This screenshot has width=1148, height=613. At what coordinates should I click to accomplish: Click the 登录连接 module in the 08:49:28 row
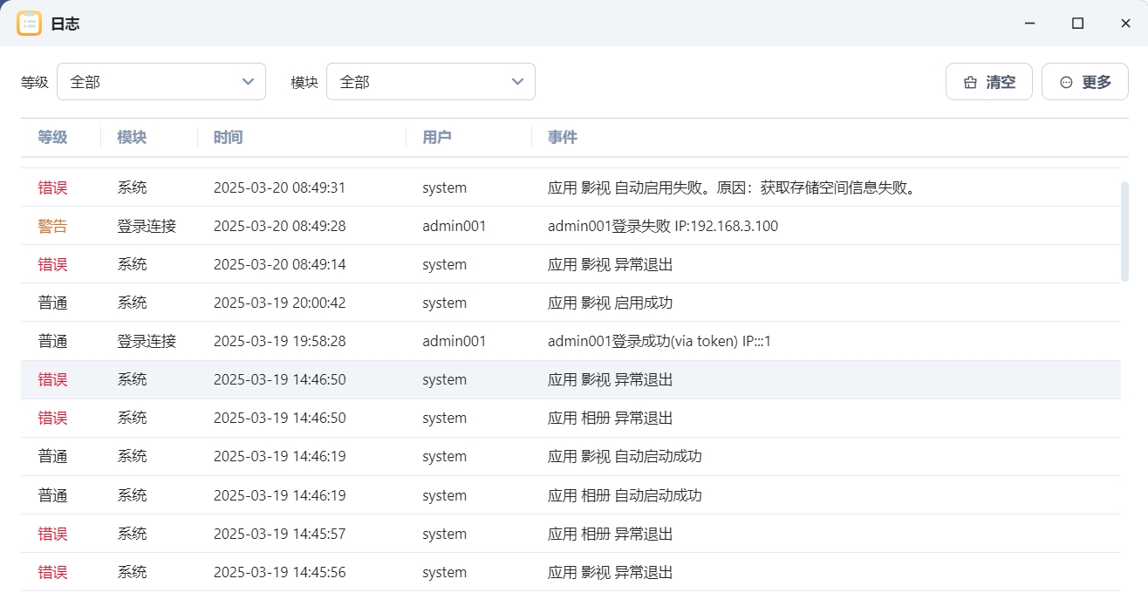pyautogui.click(x=147, y=226)
